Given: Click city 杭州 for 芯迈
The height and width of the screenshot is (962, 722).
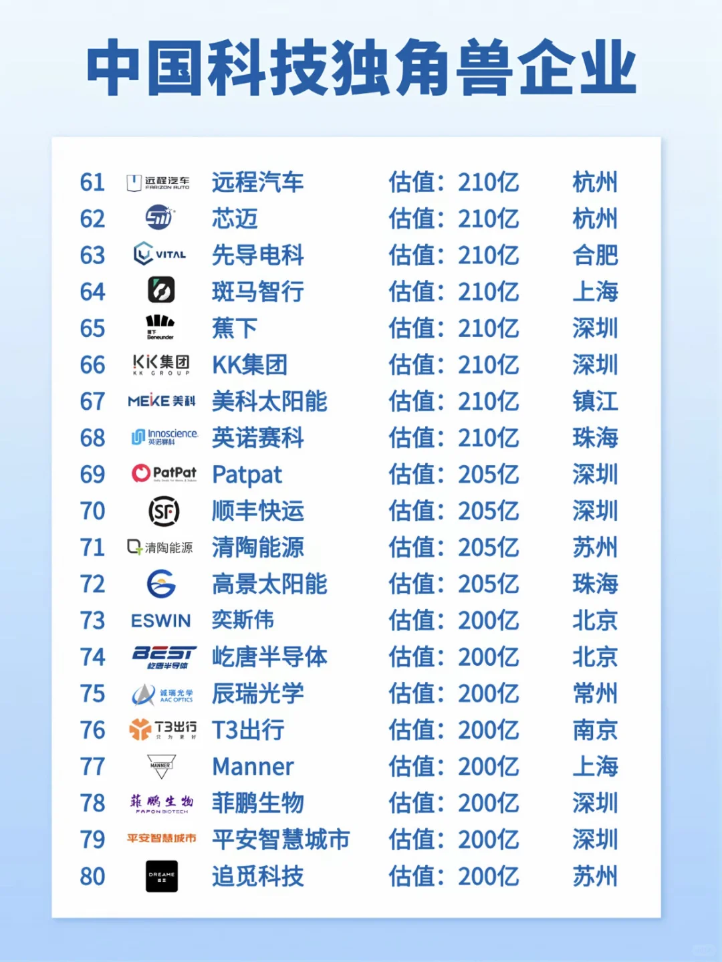Looking at the screenshot, I should [595, 219].
